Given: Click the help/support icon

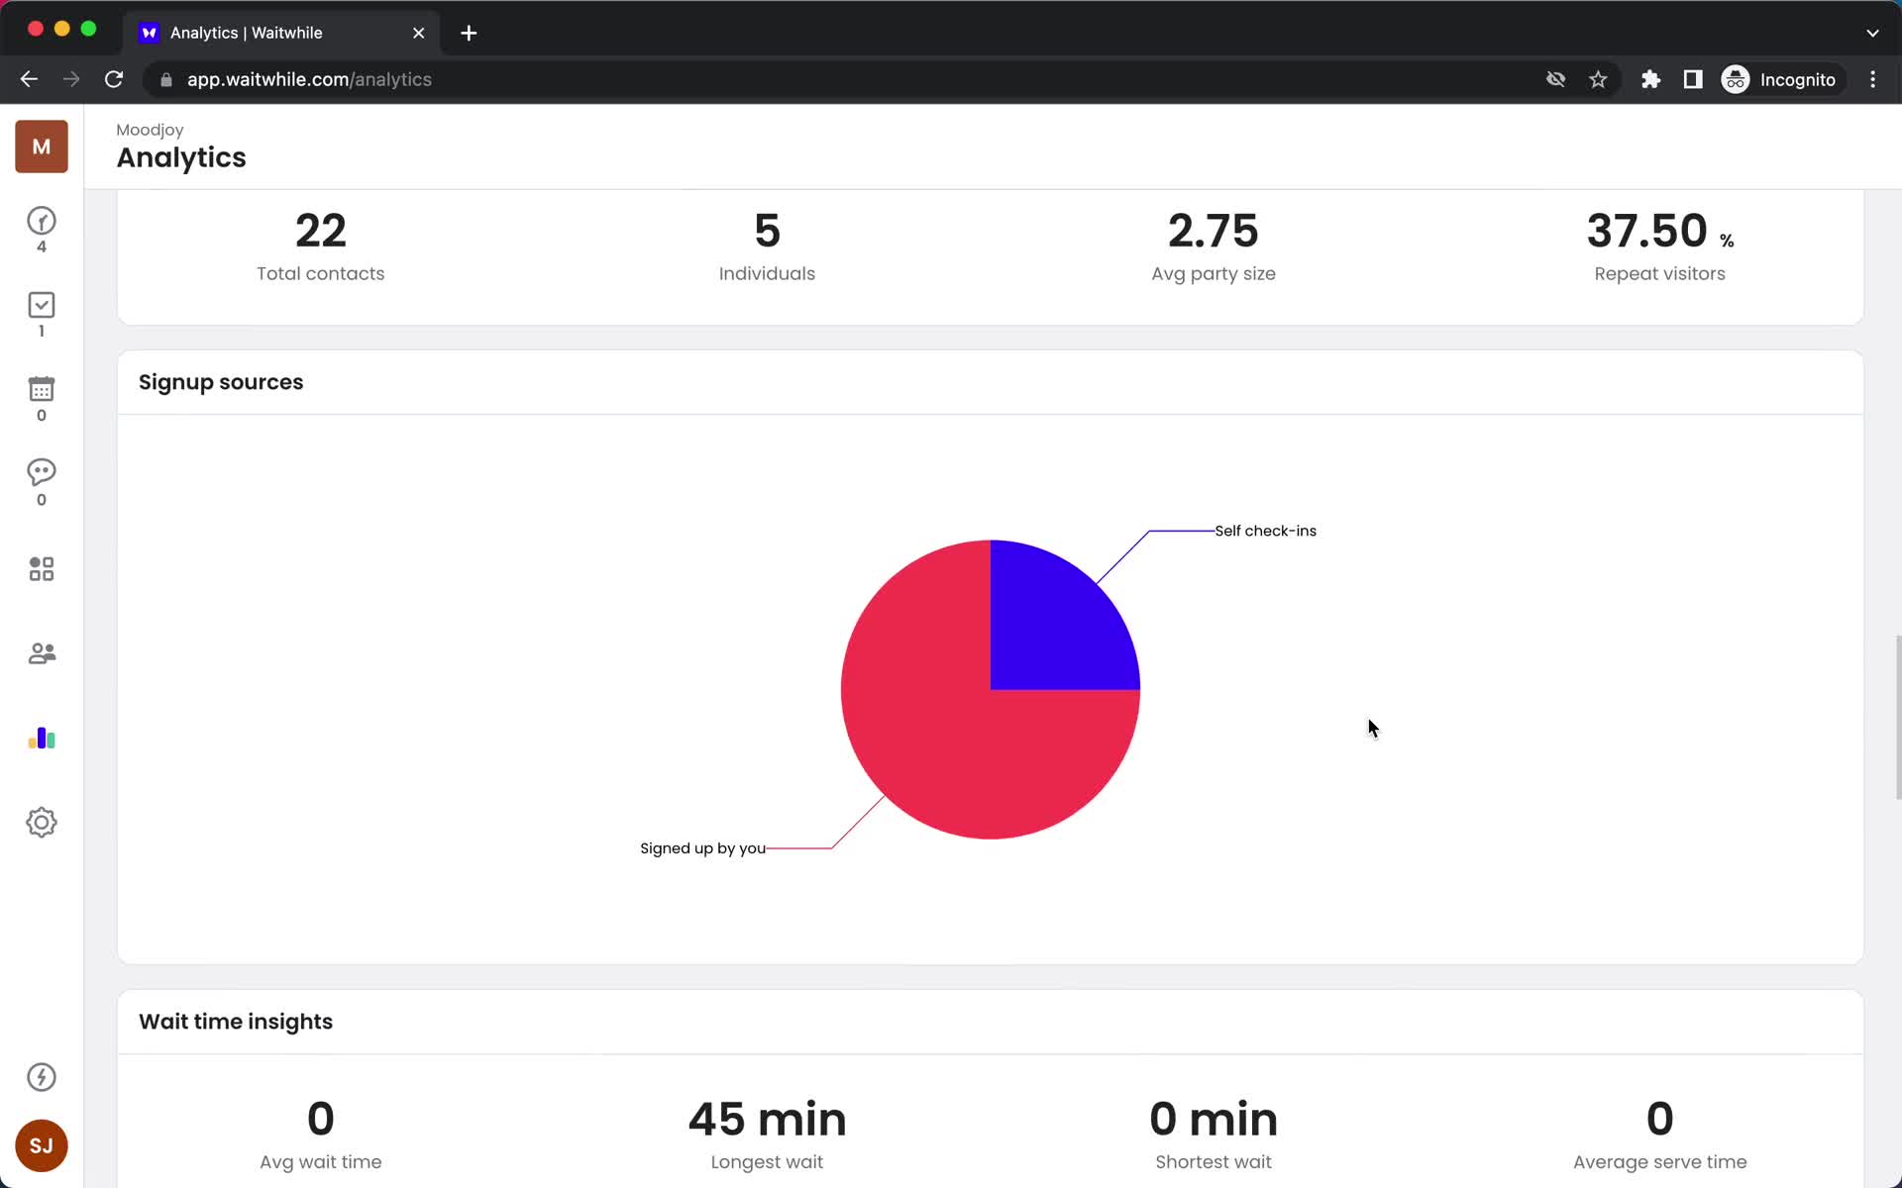Looking at the screenshot, I should (x=40, y=1077).
